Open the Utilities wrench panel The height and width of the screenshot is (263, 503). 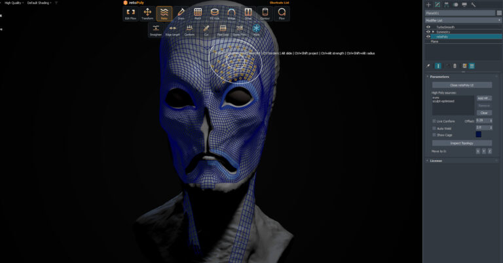click(473, 5)
